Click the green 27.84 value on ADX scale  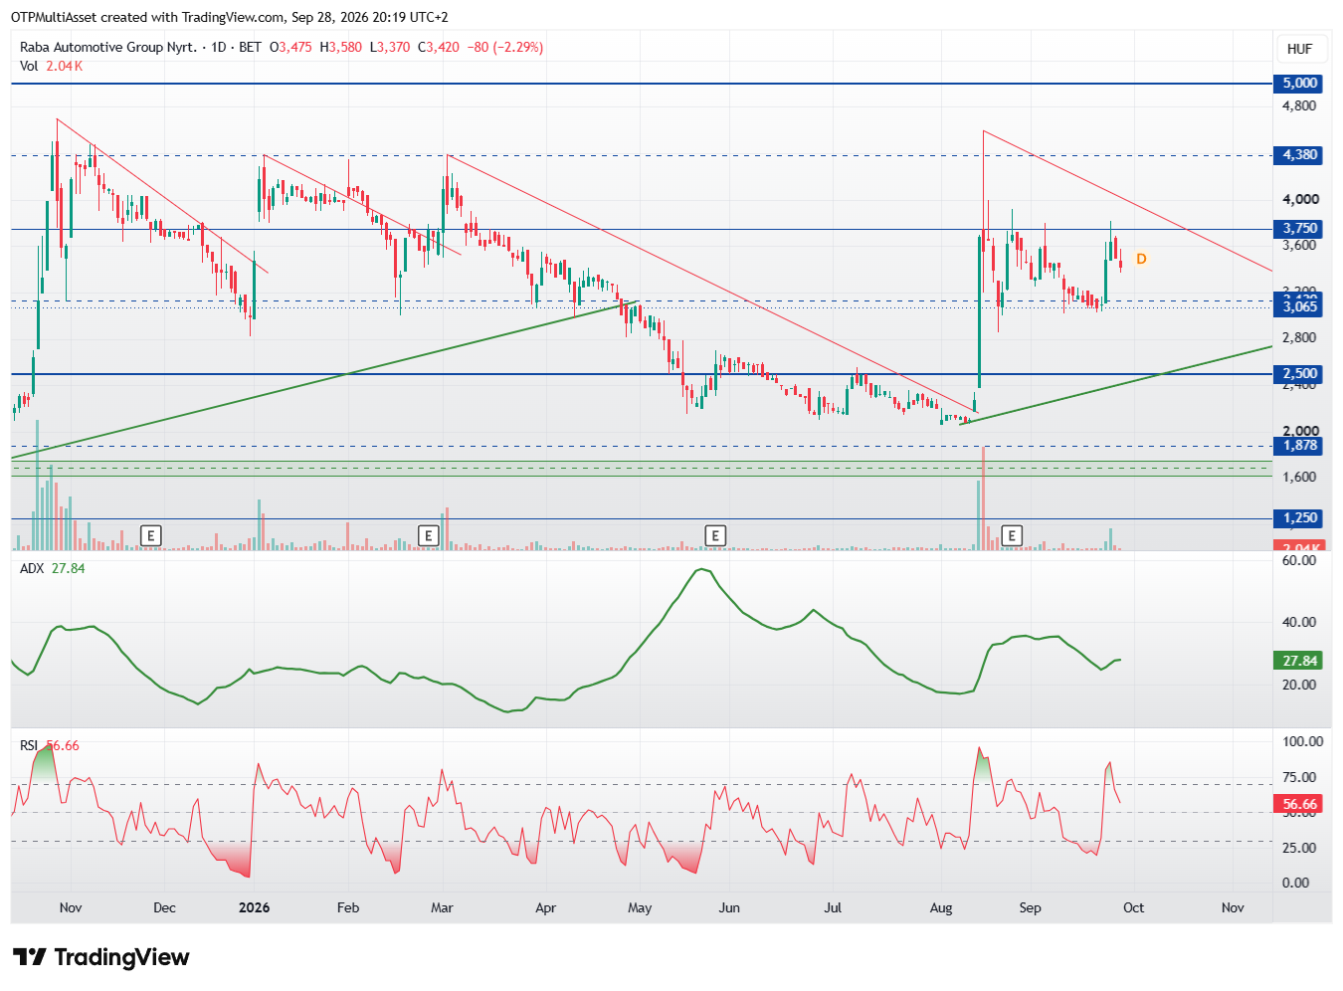click(x=1299, y=661)
